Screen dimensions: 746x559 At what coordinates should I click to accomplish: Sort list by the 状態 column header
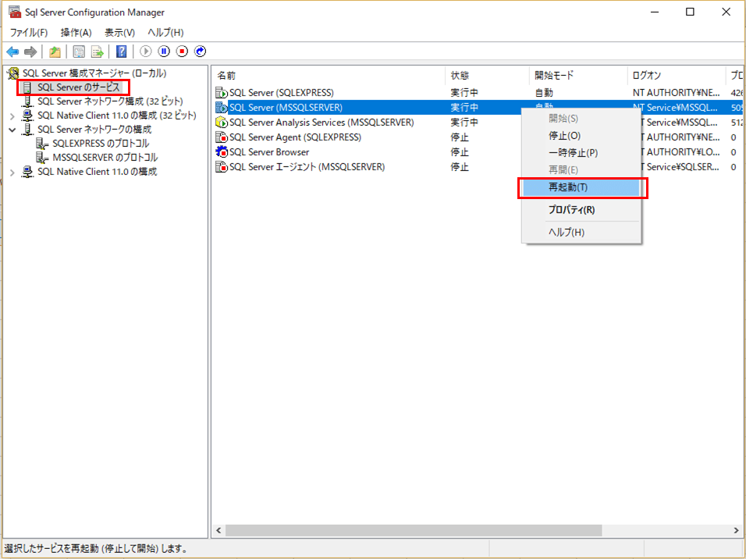[460, 76]
